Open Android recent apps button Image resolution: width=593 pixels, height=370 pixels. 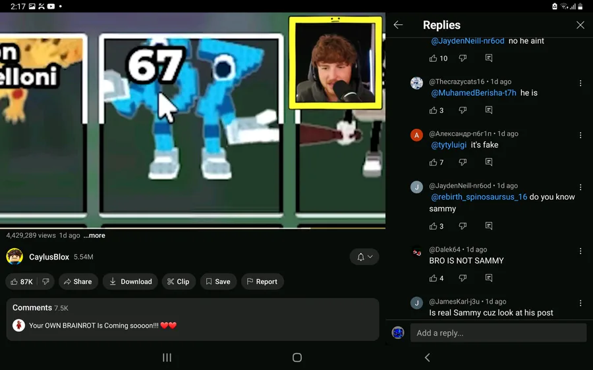pyautogui.click(x=167, y=358)
